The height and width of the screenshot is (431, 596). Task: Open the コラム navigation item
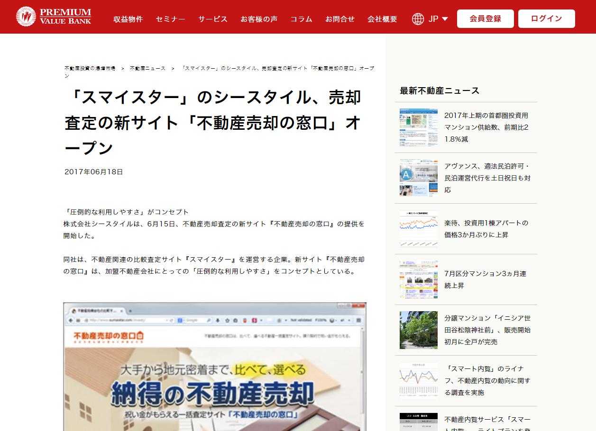pyautogui.click(x=301, y=19)
